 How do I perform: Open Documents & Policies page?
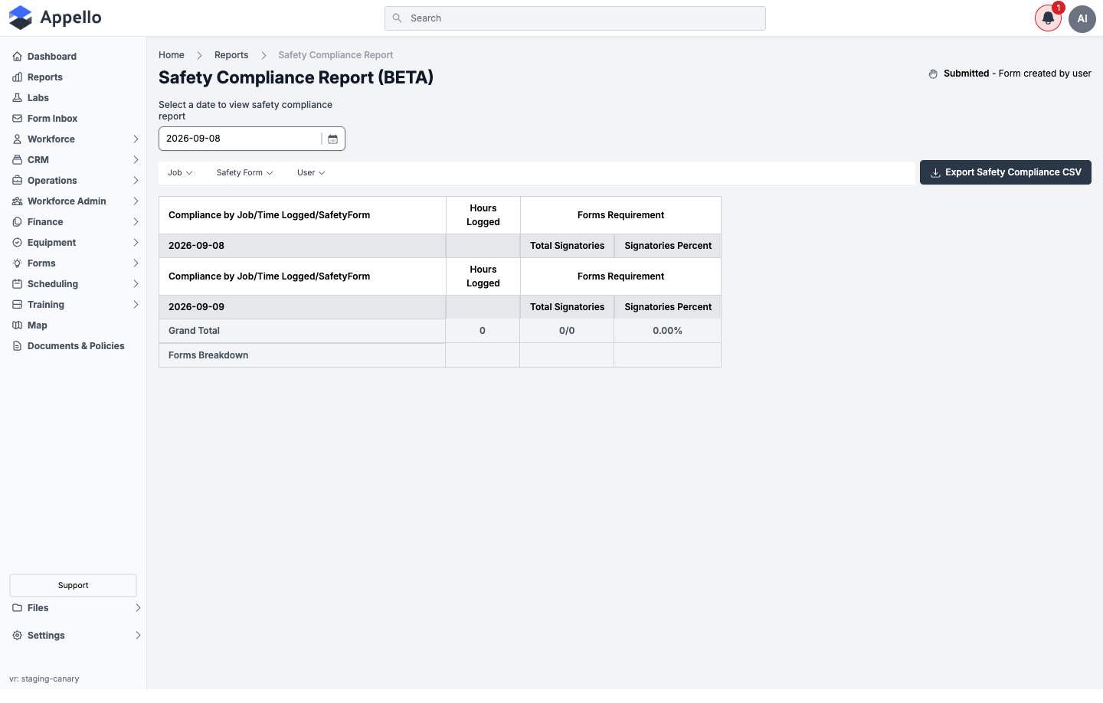tap(75, 346)
